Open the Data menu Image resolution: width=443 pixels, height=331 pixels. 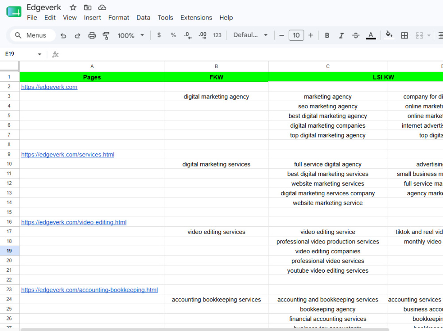click(x=143, y=18)
